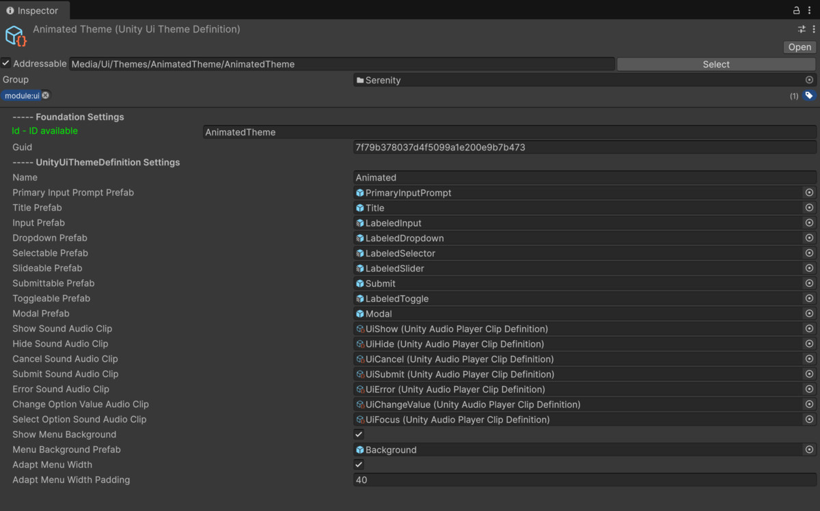Uncheck Adapt Menu Width

[359, 465]
